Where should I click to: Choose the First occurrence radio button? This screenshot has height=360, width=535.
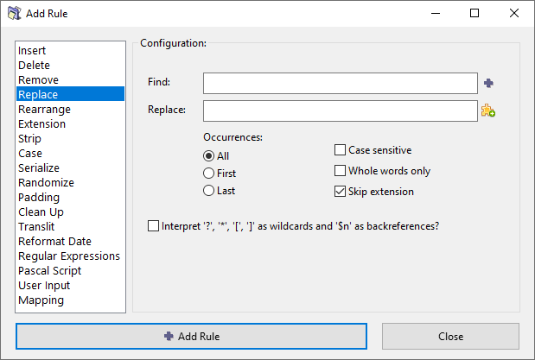pos(208,174)
